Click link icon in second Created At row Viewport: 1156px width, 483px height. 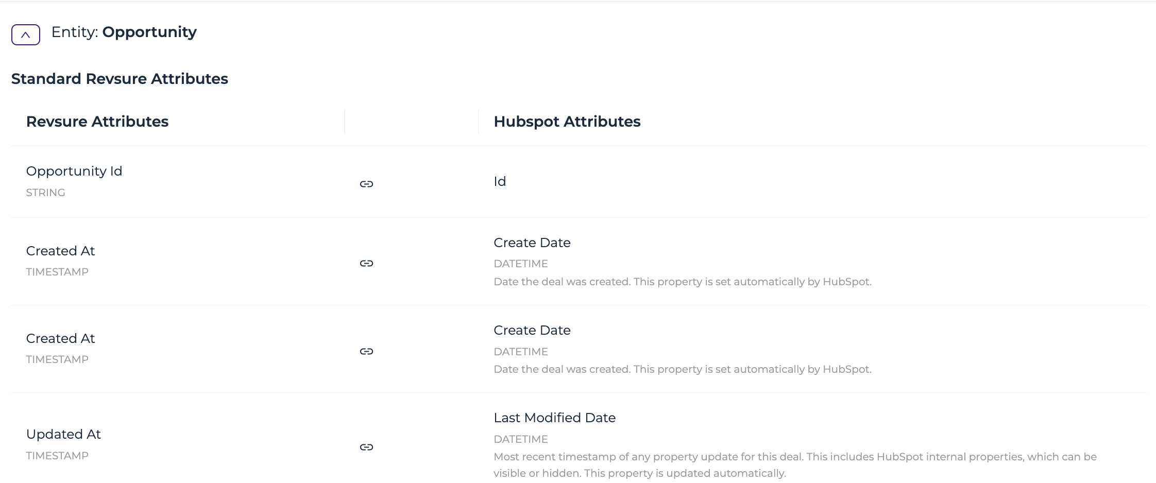[x=366, y=351]
